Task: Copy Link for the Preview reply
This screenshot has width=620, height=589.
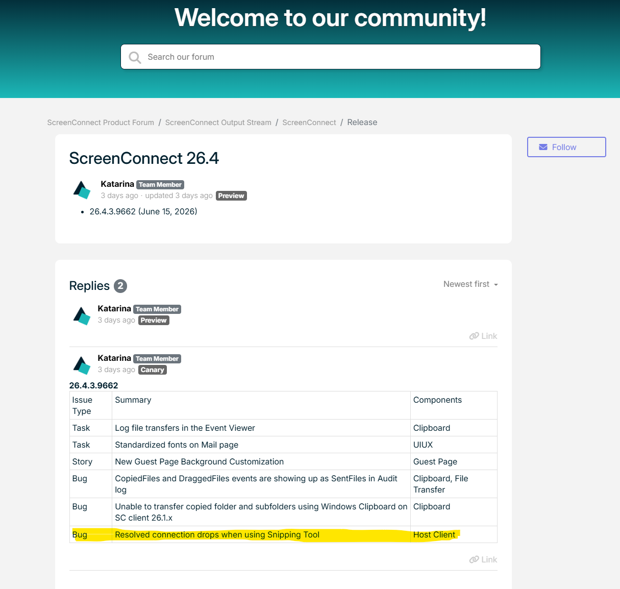Action: tap(483, 336)
